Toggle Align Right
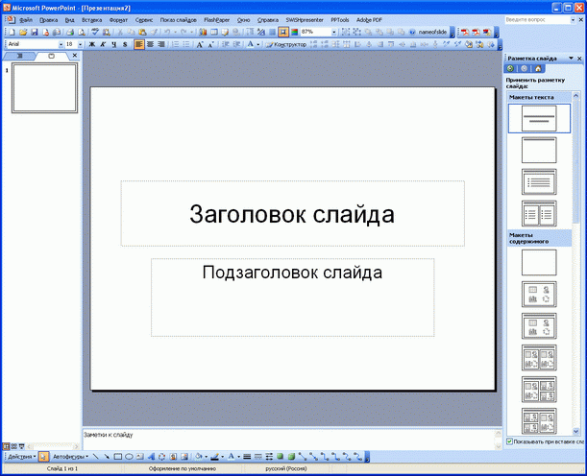Image resolution: width=587 pixels, height=476 pixels. pyautogui.click(x=161, y=44)
